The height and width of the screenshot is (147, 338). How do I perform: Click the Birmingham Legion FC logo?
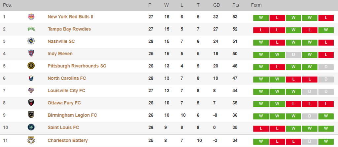pyautogui.click(x=31, y=115)
